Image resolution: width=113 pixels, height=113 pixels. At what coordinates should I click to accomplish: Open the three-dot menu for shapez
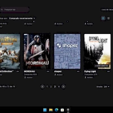[78, 71]
